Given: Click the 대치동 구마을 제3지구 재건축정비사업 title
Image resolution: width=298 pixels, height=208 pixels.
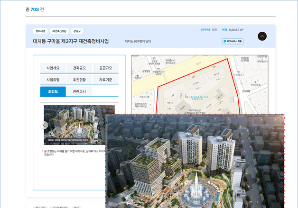Looking at the screenshot, I should coord(71,41).
